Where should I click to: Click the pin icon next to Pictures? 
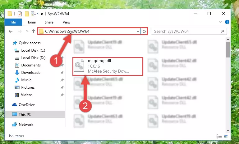pos(62,87)
